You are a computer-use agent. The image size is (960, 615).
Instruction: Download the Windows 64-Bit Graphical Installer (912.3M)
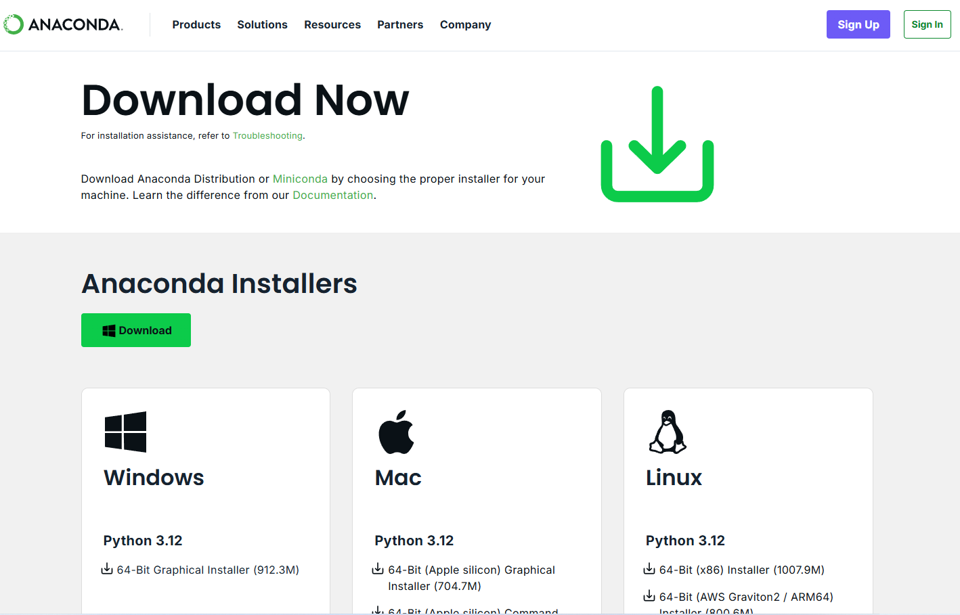[x=208, y=570]
